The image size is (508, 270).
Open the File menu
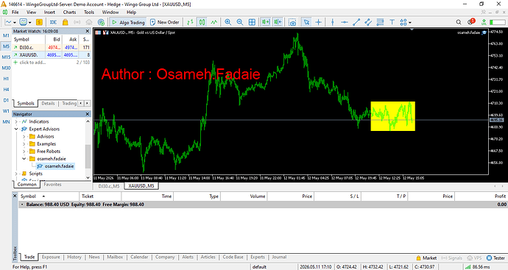point(15,13)
